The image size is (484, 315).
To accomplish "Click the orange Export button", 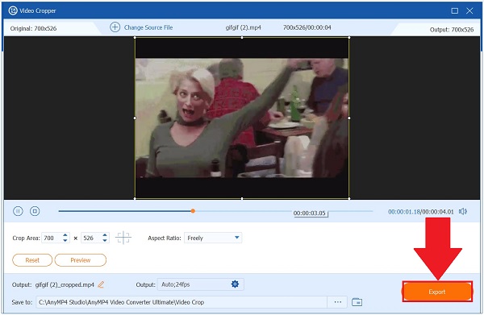I will pos(437,292).
